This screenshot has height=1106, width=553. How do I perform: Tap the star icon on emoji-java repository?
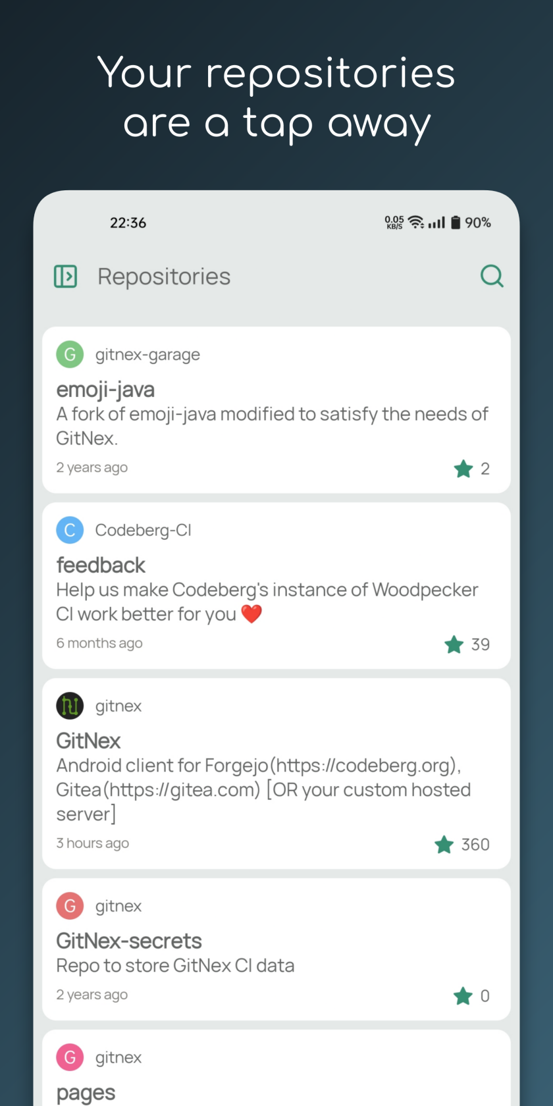[463, 469]
